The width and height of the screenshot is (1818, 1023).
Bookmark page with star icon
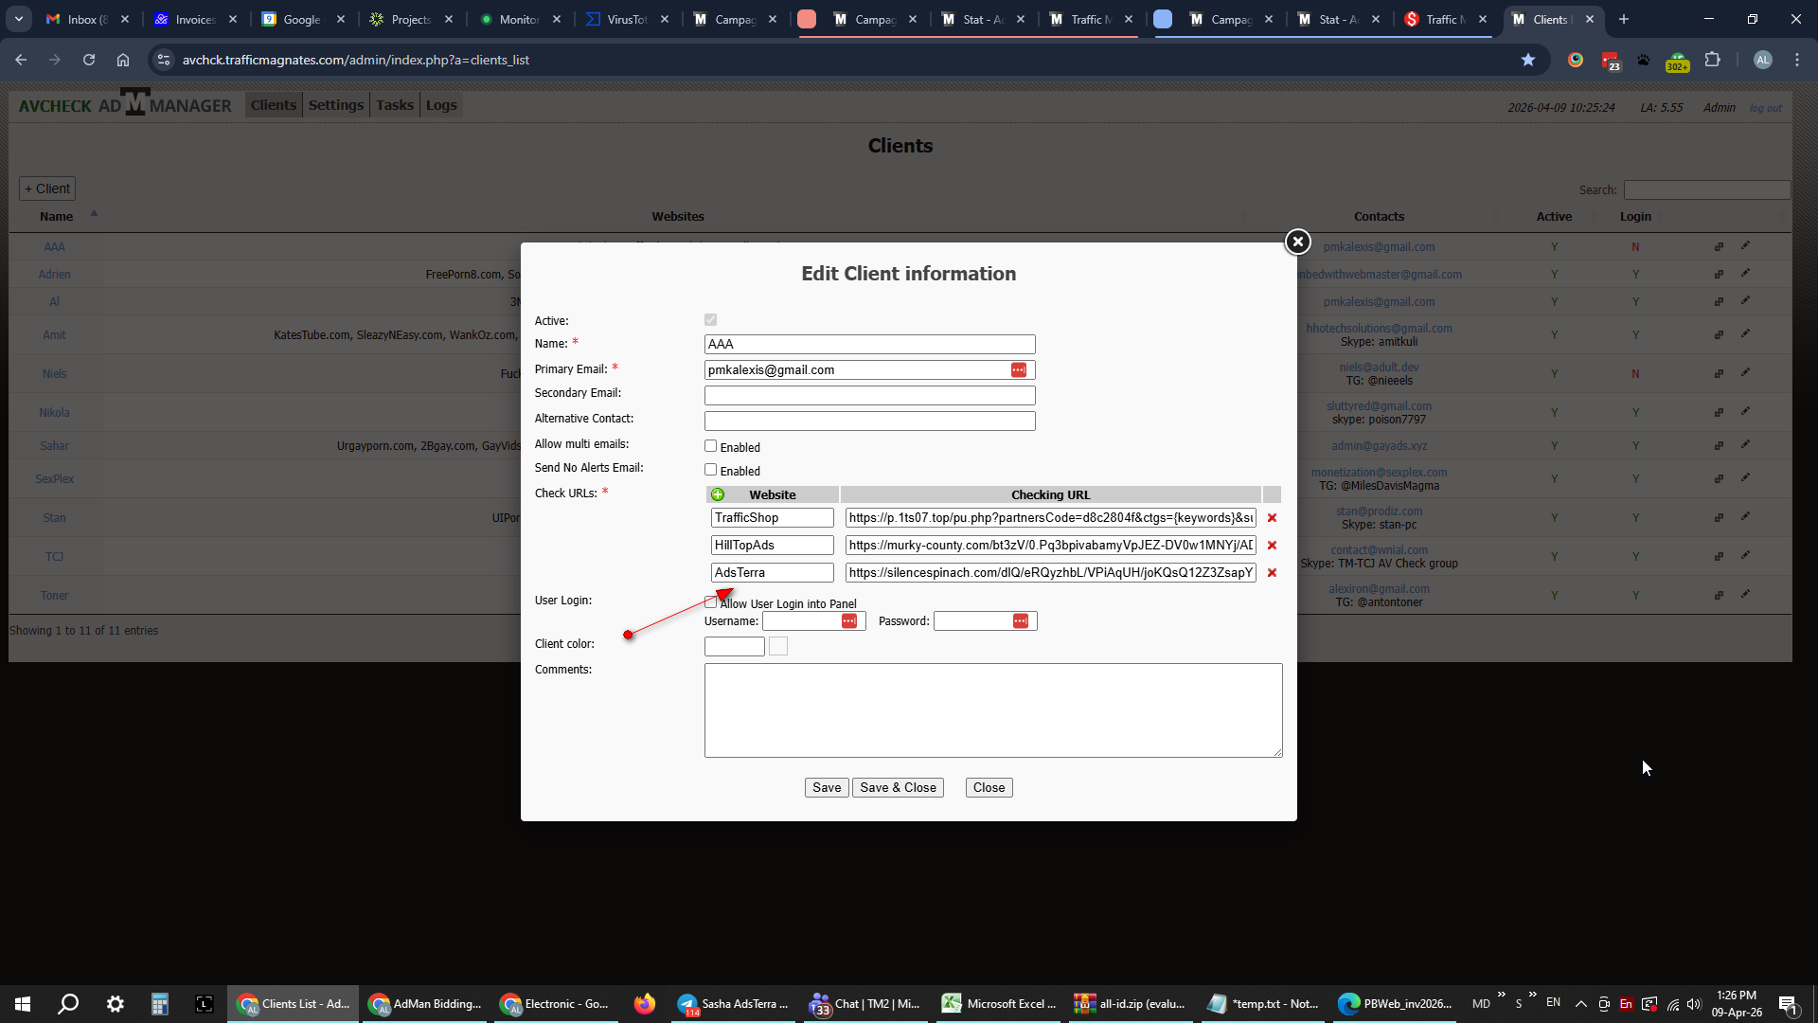[1527, 60]
